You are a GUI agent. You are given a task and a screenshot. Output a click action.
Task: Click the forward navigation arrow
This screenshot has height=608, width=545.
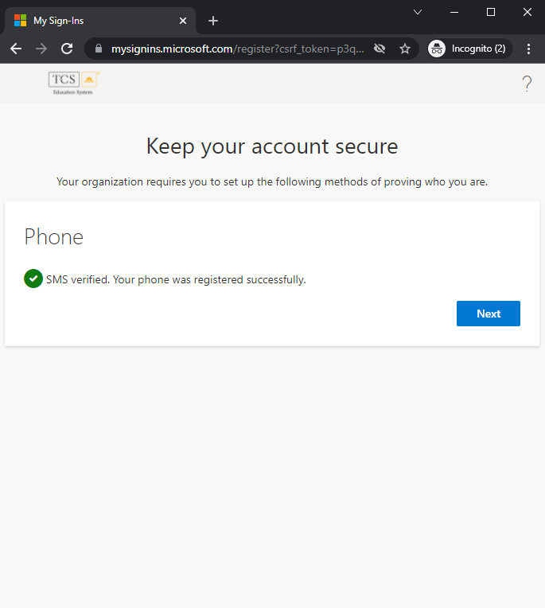[41, 49]
